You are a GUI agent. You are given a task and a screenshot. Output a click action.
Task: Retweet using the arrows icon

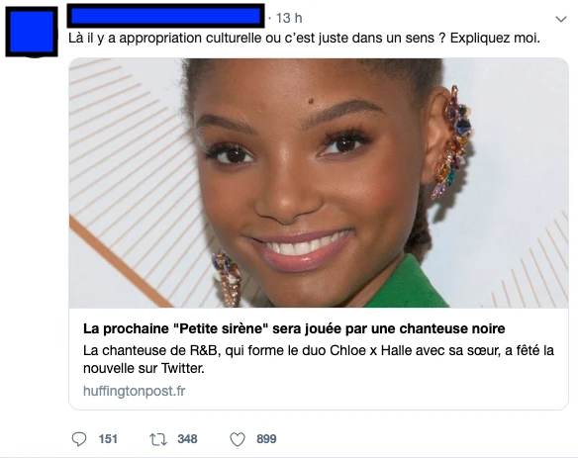(158, 439)
